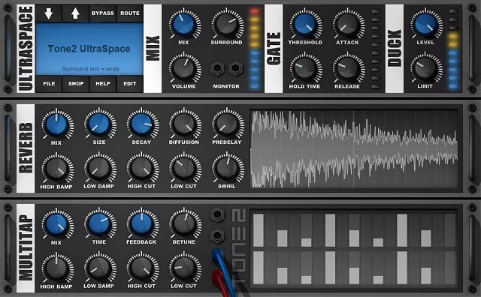Click the Reverb DIFFUSION knob
This screenshot has height=297, width=481.
click(184, 124)
